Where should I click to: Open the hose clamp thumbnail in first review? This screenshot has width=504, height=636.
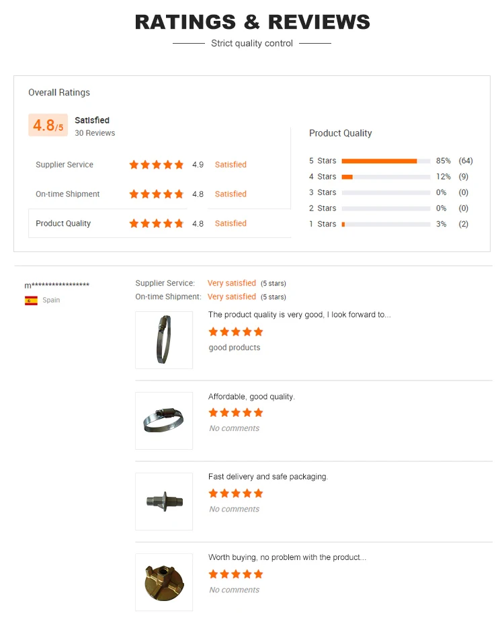[x=164, y=340]
